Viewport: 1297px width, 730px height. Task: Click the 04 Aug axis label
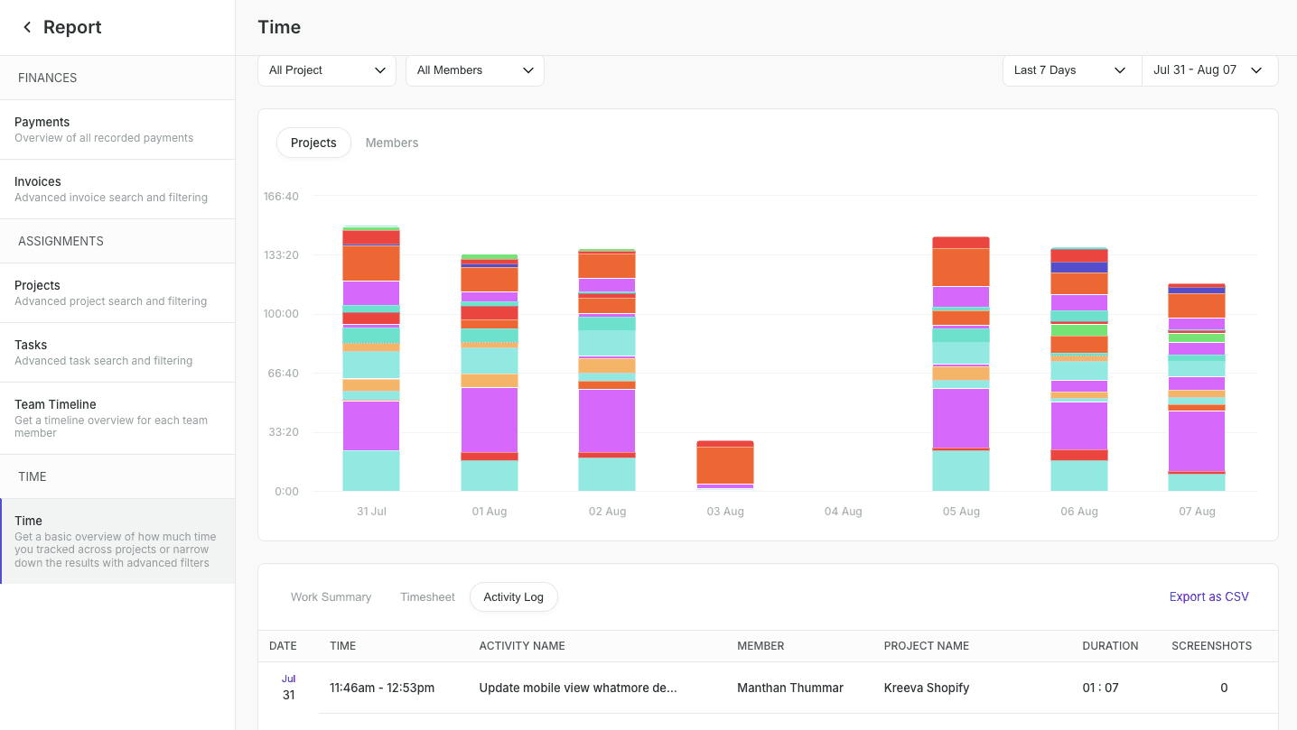click(843, 512)
